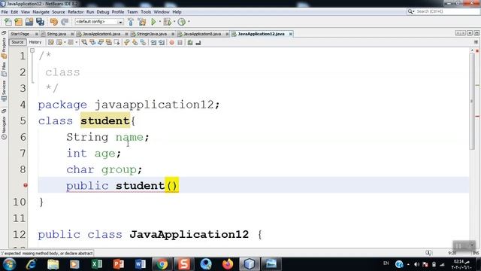This screenshot has height=271, width=481.
Task: Click the red error marker beside student()
Action: [26, 185]
